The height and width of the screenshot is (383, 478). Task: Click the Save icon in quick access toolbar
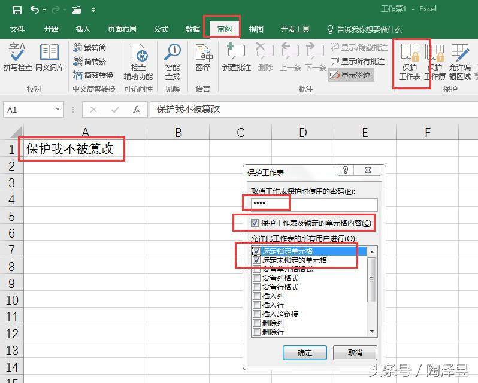coord(17,10)
